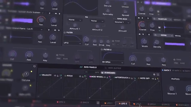The image size is (191, 107).
Task: Select the MATH 1 tab
Action: [x=167, y=70]
